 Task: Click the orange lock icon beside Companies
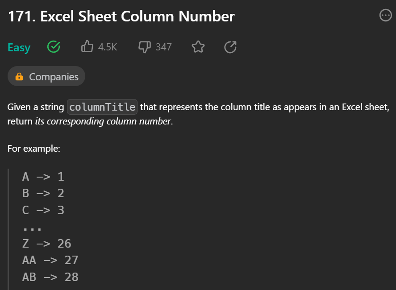click(19, 77)
